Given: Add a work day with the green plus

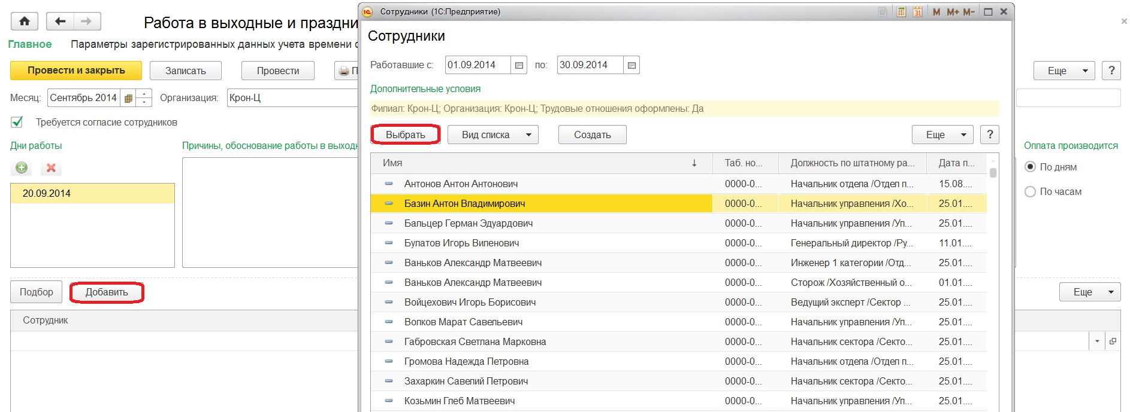Looking at the screenshot, I should (x=22, y=168).
